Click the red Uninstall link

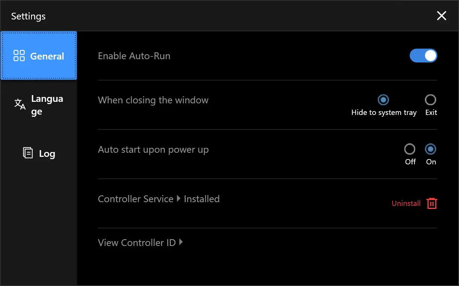point(406,203)
